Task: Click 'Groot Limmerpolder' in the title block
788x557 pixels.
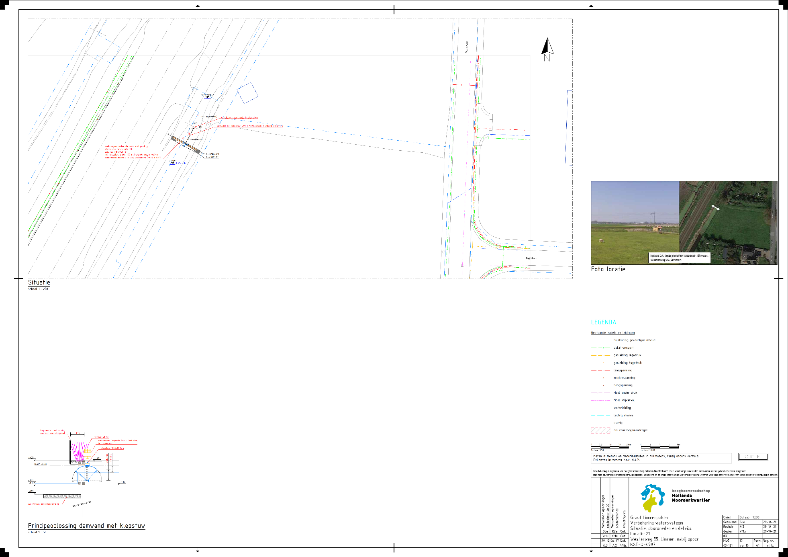Action: [649, 518]
